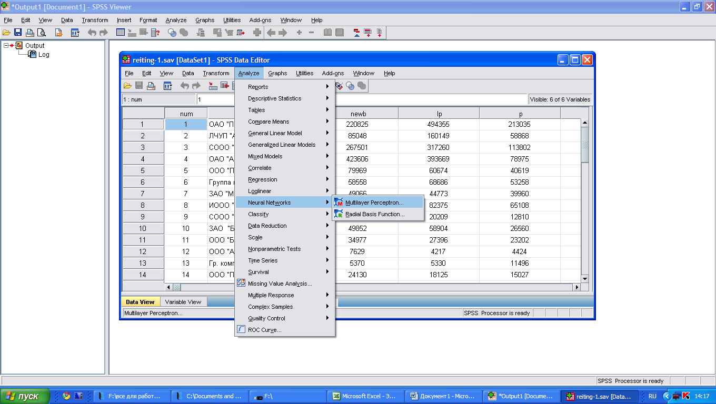Choose ROC Curve menu entry

(x=284, y=330)
